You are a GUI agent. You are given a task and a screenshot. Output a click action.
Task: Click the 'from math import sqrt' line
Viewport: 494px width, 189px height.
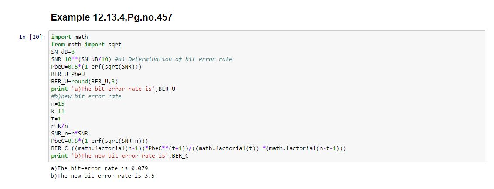click(86, 45)
